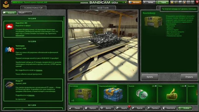Click the Видеоблог 285 post title
Screen dimensions: 199x112
[x=21, y=23]
